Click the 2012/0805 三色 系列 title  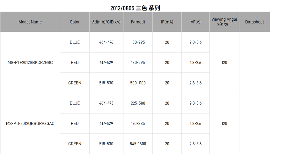click(x=135, y=8)
